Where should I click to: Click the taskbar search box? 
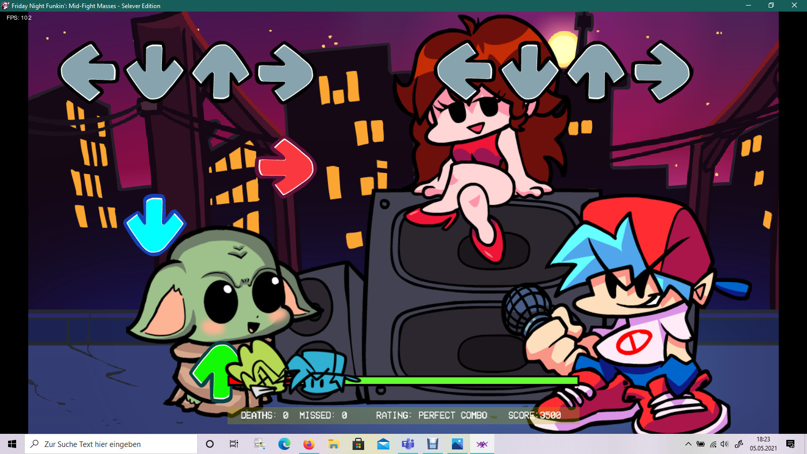(x=111, y=444)
